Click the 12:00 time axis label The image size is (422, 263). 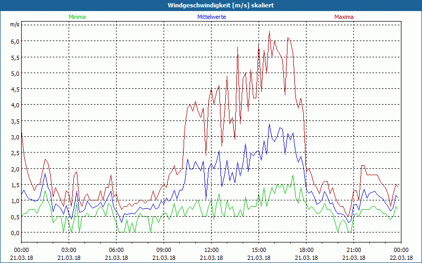point(212,250)
